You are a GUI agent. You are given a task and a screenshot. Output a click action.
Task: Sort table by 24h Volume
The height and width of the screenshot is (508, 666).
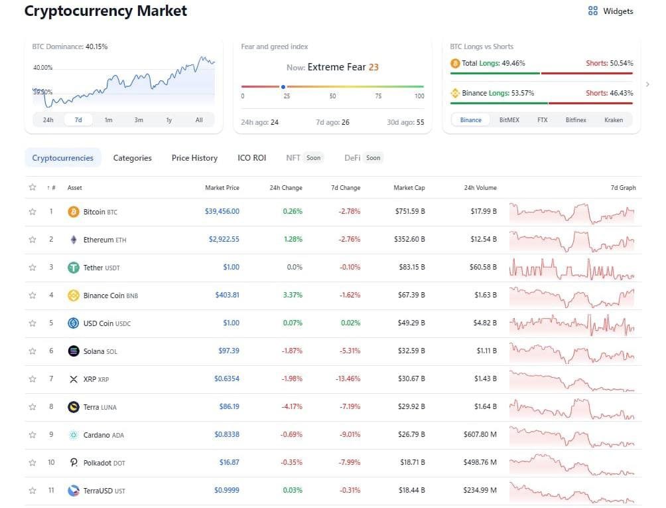[x=480, y=187]
